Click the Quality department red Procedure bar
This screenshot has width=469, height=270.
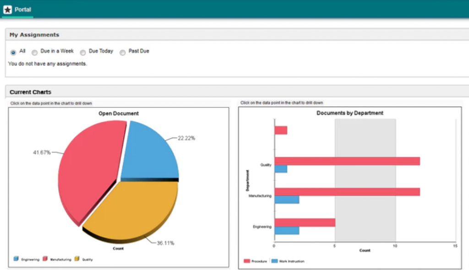[x=347, y=161]
